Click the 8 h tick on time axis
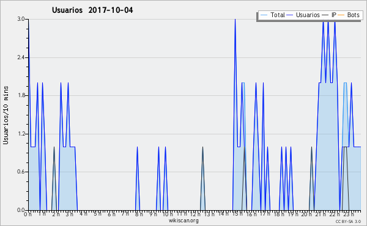 (x=138, y=214)
